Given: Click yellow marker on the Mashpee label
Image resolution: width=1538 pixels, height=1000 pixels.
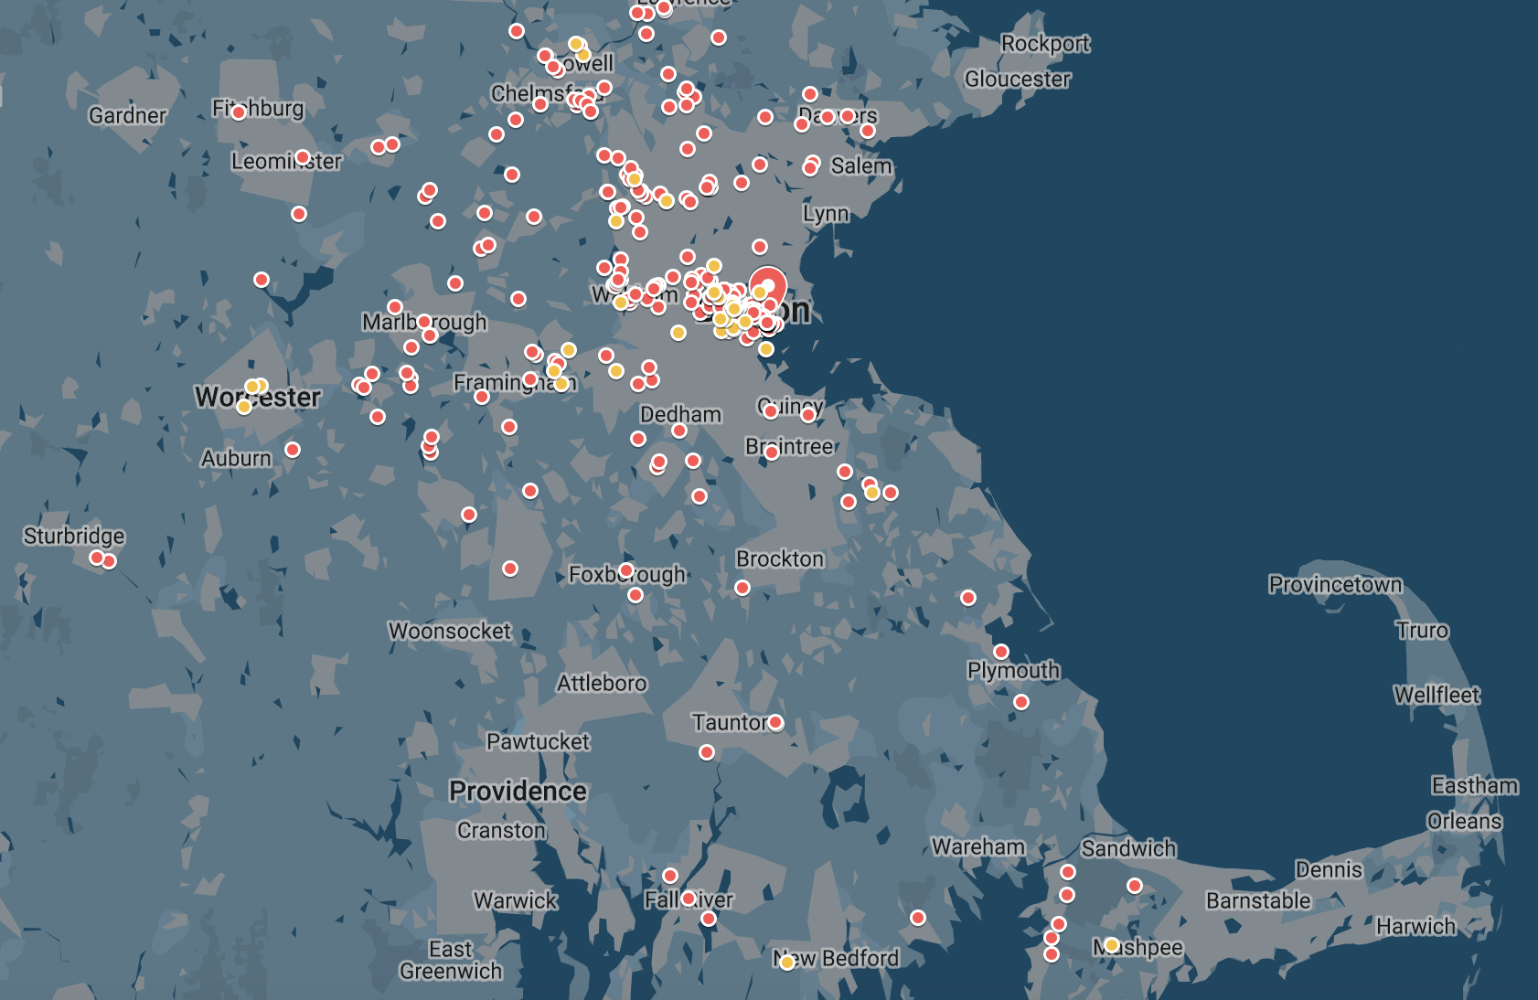Looking at the screenshot, I should 1111,944.
